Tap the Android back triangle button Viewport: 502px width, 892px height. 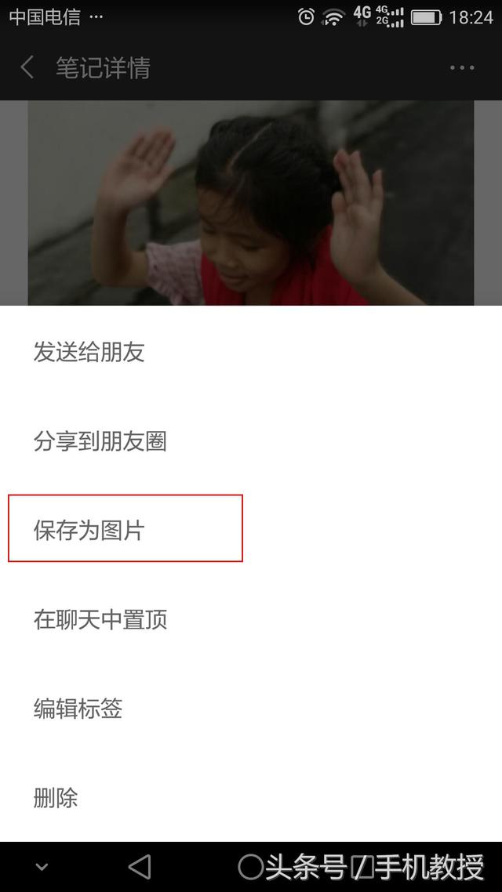[x=140, y=867]
